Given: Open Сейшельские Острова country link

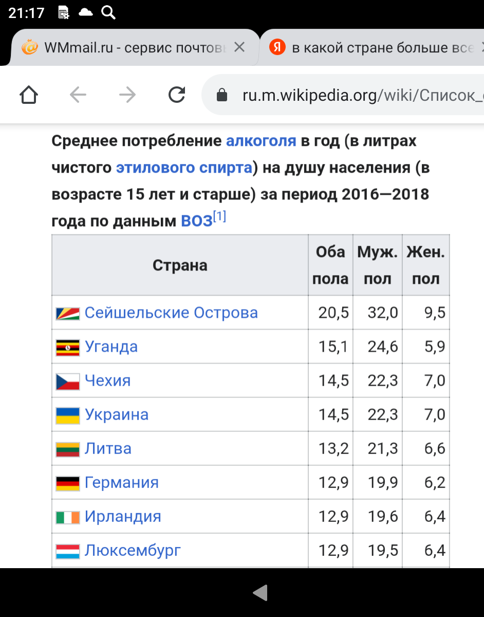Looking at the screenshot, I should [x=171, y=313].
